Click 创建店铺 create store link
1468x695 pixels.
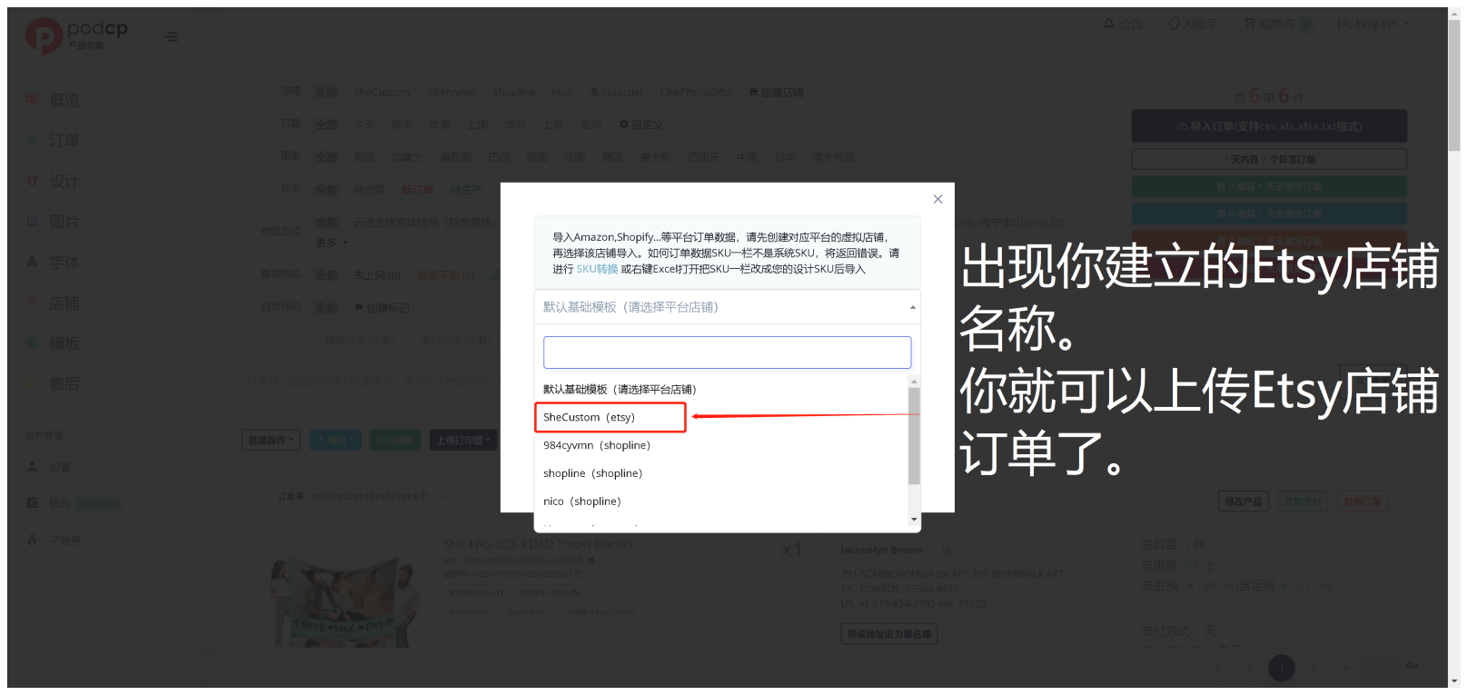tap(776, 93)
